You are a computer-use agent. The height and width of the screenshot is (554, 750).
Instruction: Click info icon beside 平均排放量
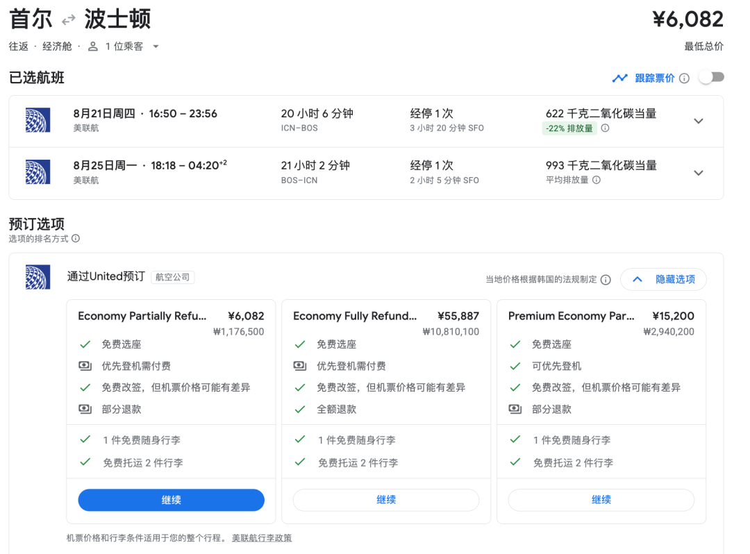point(597,180)
